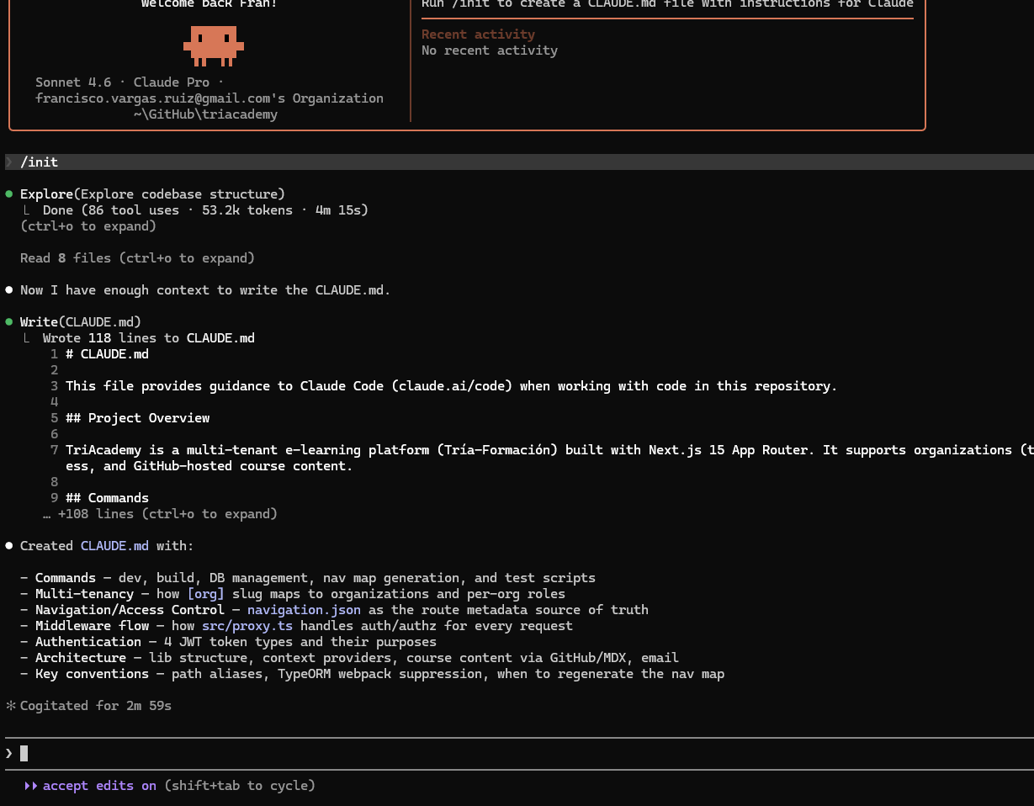The width and height of the screenshot is (1034, 806).
Task: Expand 'Read 8 files' details
Action: (x=137, y=258)
